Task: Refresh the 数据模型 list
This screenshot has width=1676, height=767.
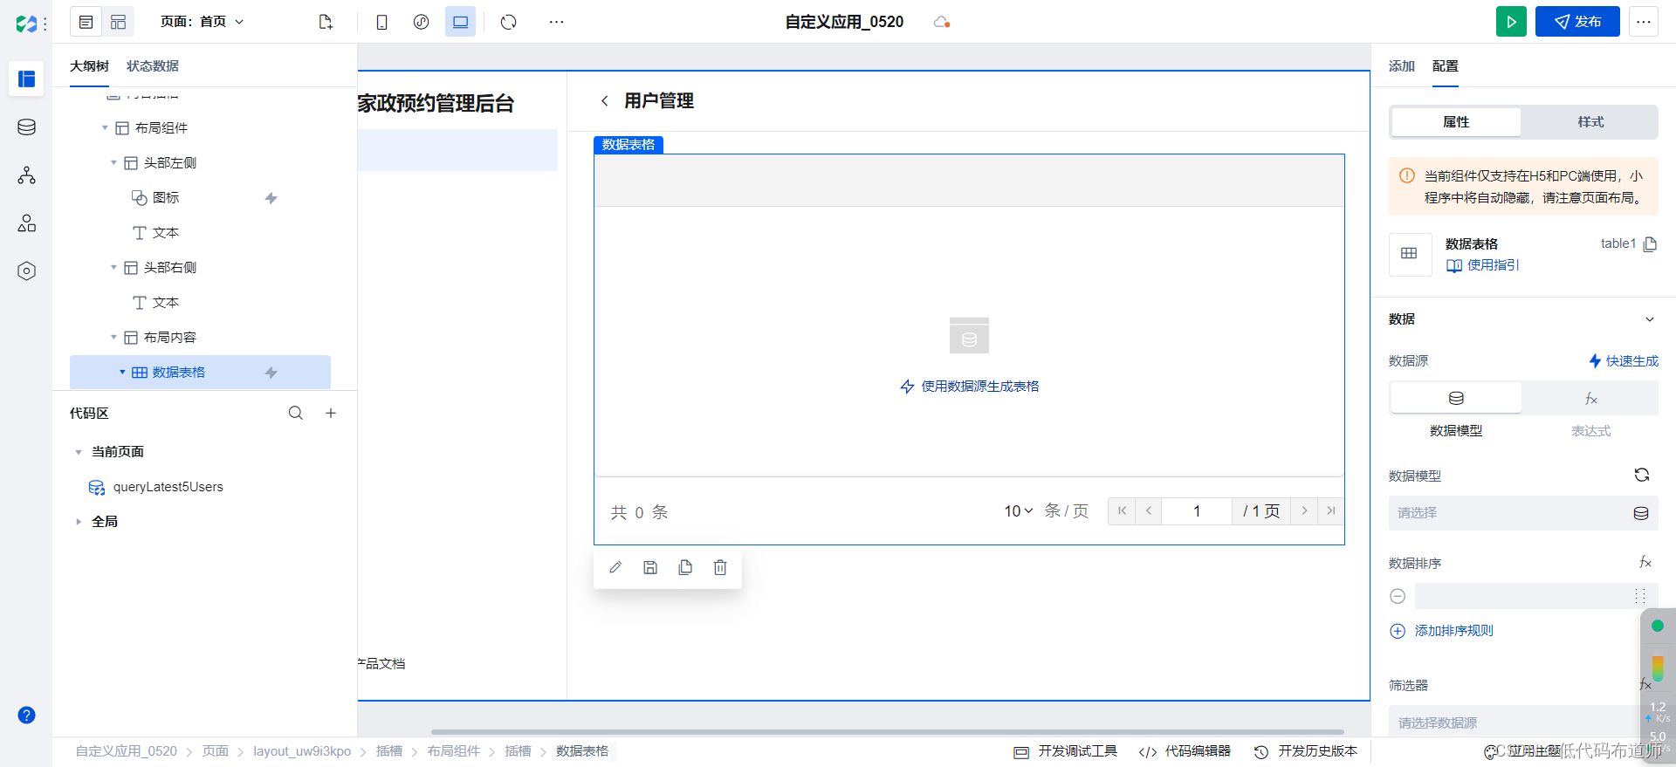Action: (1642, 475)
